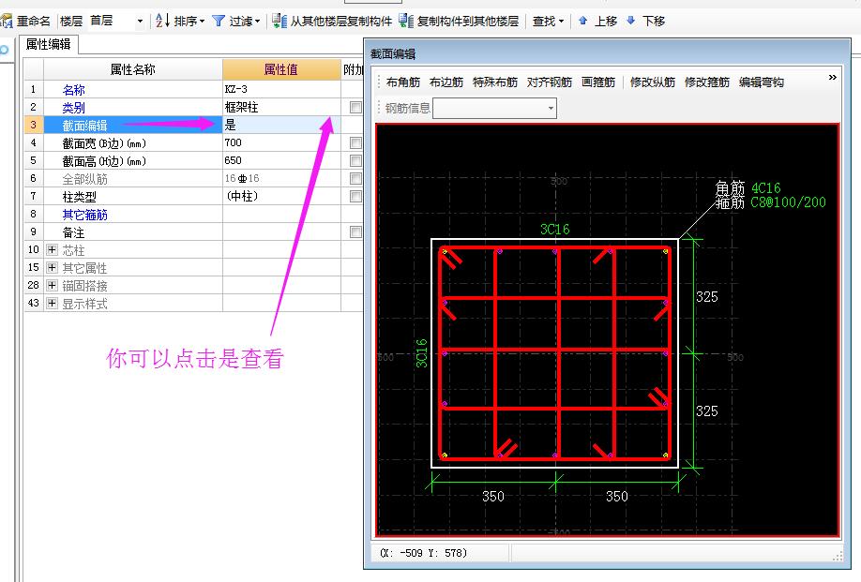Image resolution: width=861 pixels, height=582 pixels.
Task: Expand the 显示样式 property group
Action: 53,303
